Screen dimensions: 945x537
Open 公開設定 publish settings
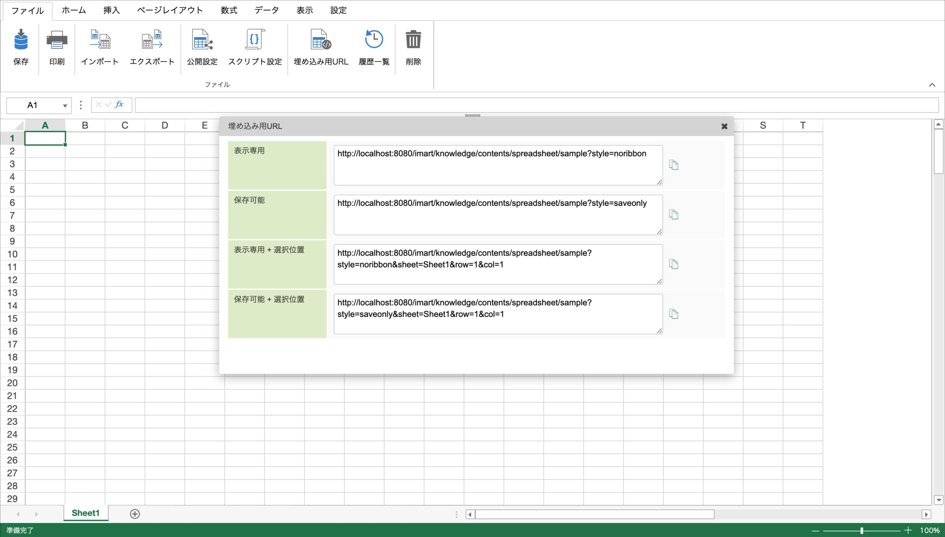[202, 40]
